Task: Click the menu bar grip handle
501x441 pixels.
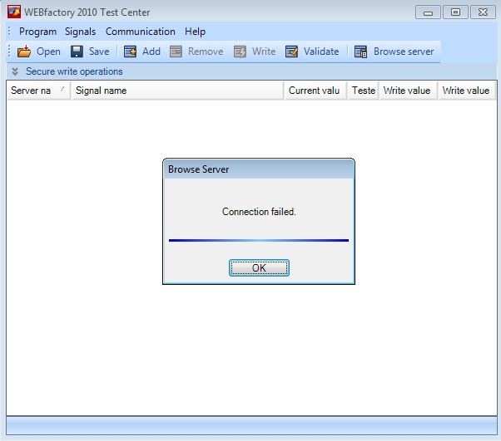Action: click(x=10, y=32)
